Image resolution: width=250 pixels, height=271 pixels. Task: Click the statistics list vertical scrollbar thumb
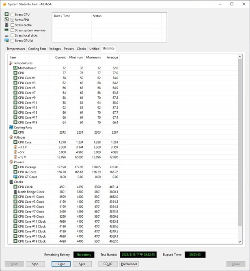pos(239,142)
